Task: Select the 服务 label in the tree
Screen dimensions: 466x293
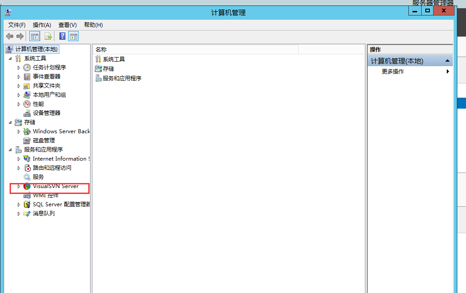Action: 38,177
